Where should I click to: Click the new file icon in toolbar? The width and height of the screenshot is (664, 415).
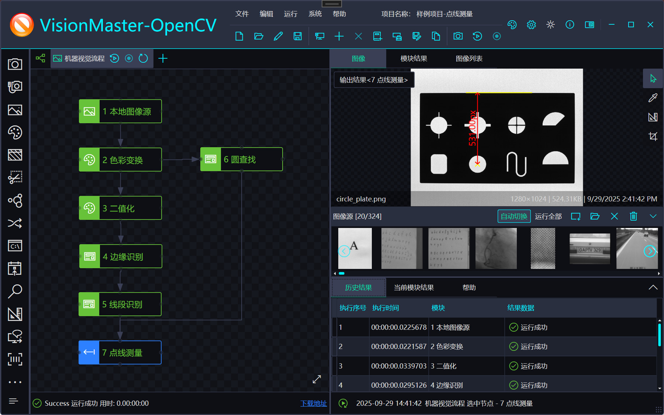tap(239, 36)
